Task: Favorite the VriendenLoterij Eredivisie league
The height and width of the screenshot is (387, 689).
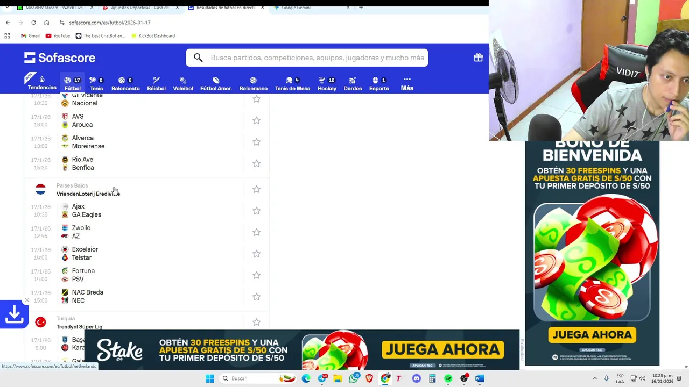Action: point(256,189)
